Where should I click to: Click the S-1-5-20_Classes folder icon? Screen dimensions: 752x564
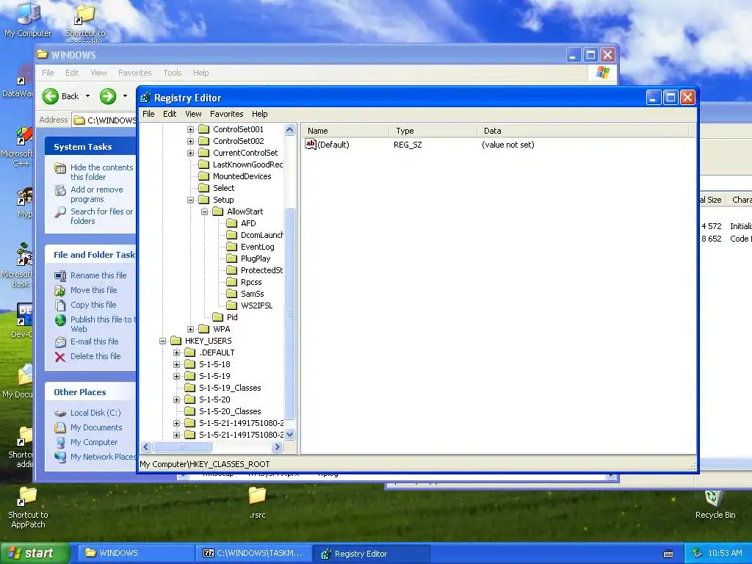pos(190,411)
